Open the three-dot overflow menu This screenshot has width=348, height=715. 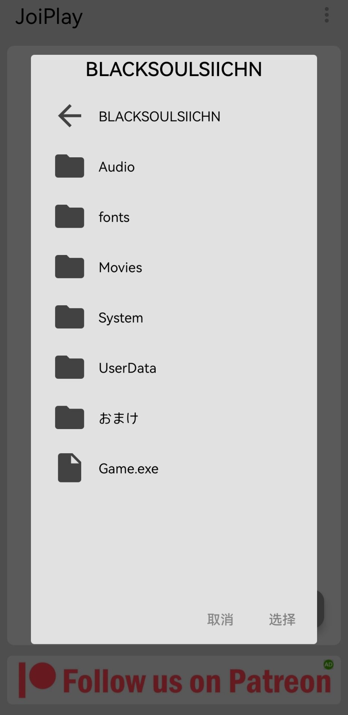coord(327,15)
